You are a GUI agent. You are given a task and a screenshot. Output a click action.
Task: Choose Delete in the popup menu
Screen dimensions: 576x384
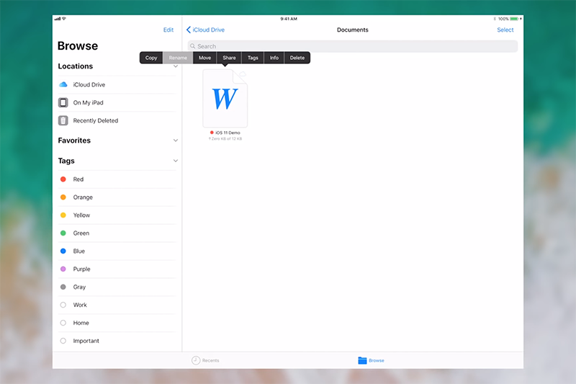[297, 58]
